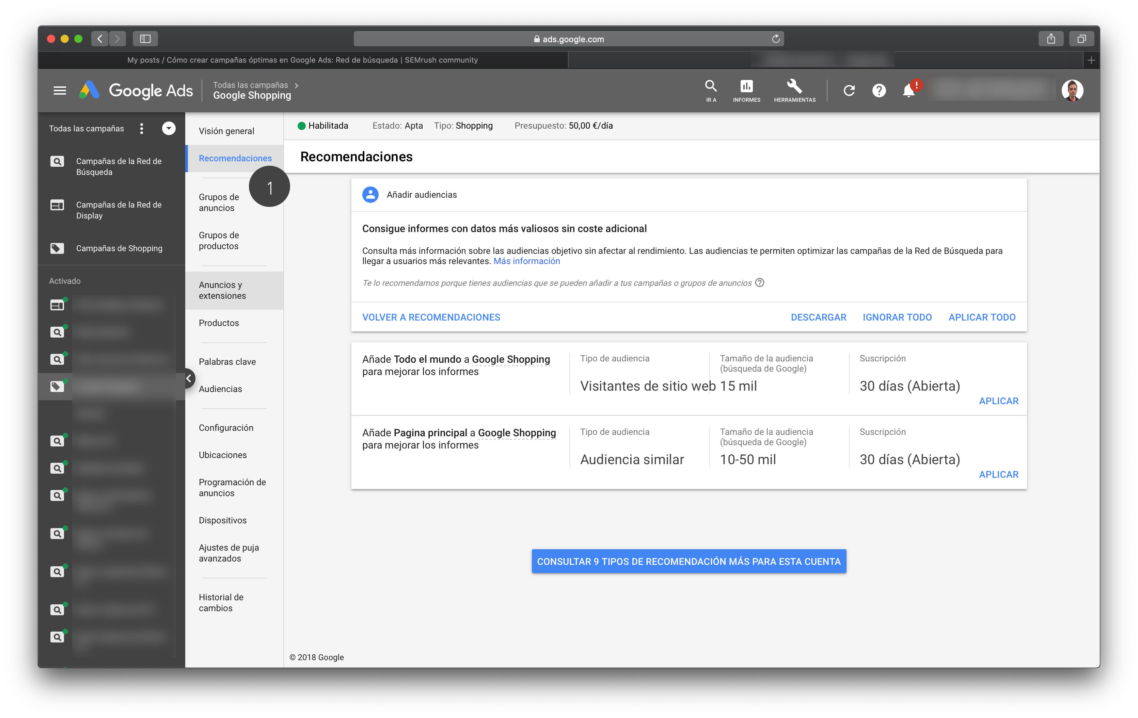Click the Google Ads logo
Image resolution: width=1138 pixels, height=718 pixels.
(136, 90)
